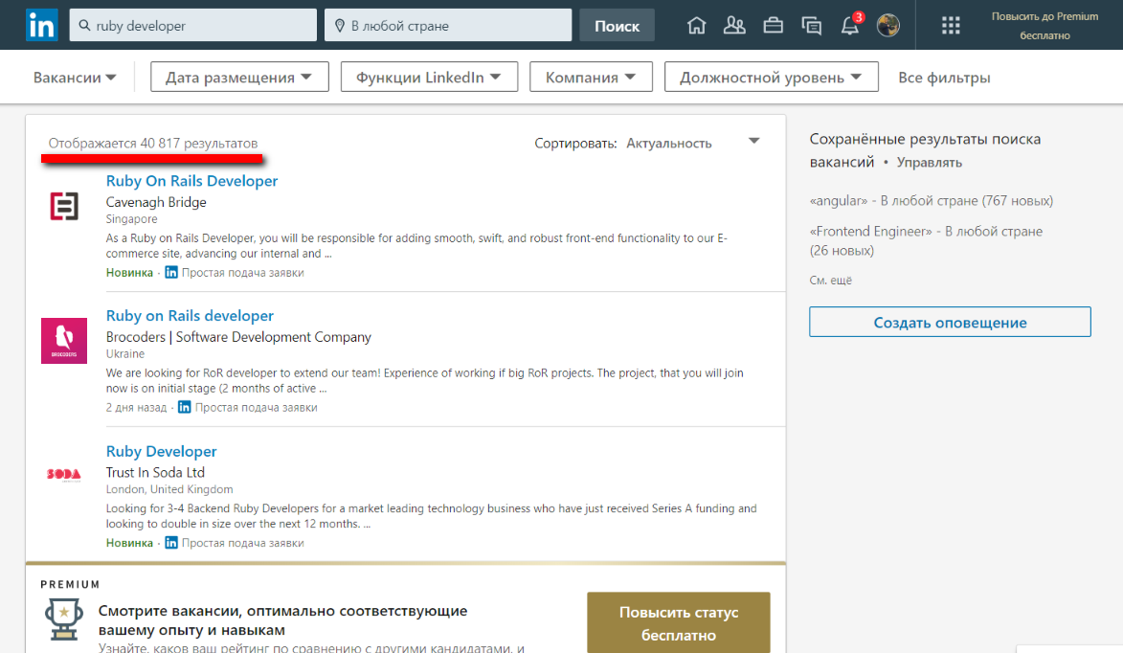This screenshot has height=653, width=1123.
Task: Open the Work apps grid icon
Action: pos(951,26)
